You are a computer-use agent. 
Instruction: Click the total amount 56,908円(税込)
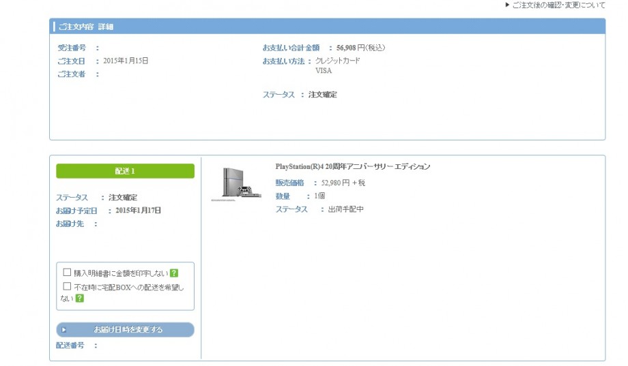[360, 48]
